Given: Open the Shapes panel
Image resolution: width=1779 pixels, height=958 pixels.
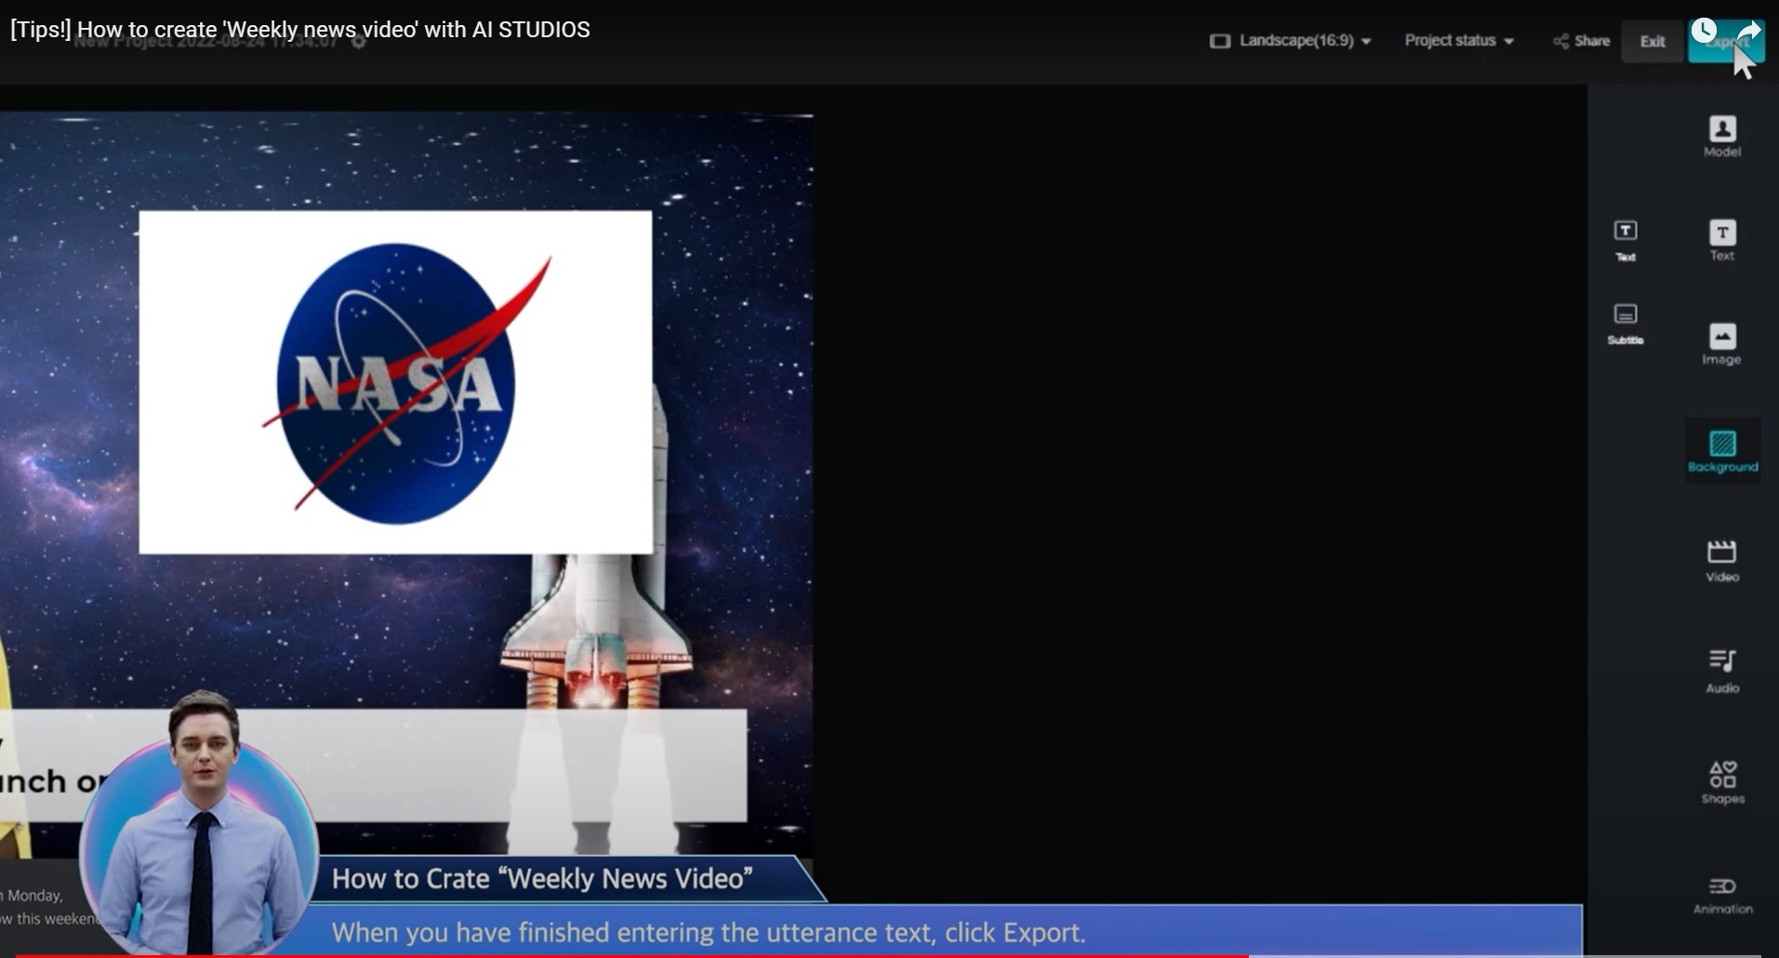Looking at the screenshot, I should tap(1722, 781).
